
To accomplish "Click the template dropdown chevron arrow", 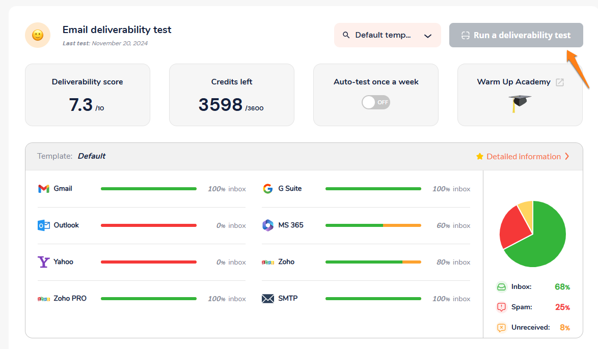I will pos(428,36).
